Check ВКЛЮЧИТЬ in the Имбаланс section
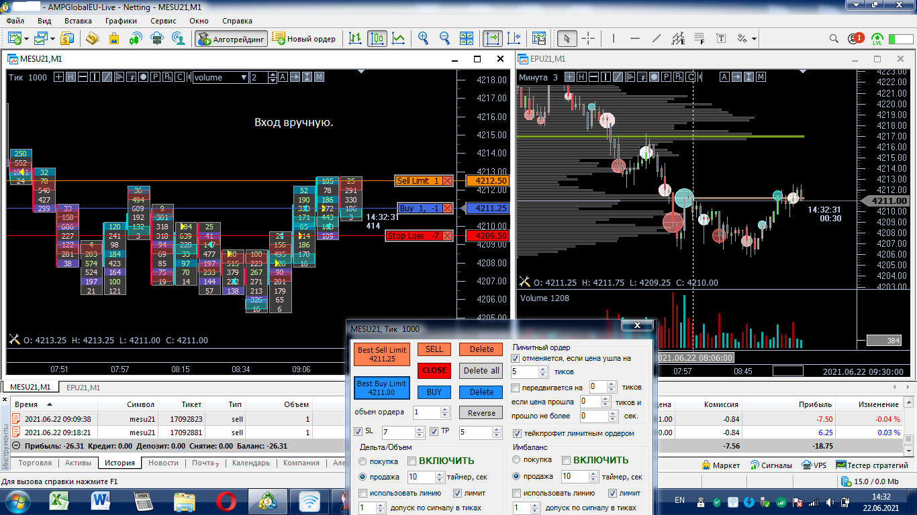This screenshot has height=515, width=917. click(x=567, y=460)
